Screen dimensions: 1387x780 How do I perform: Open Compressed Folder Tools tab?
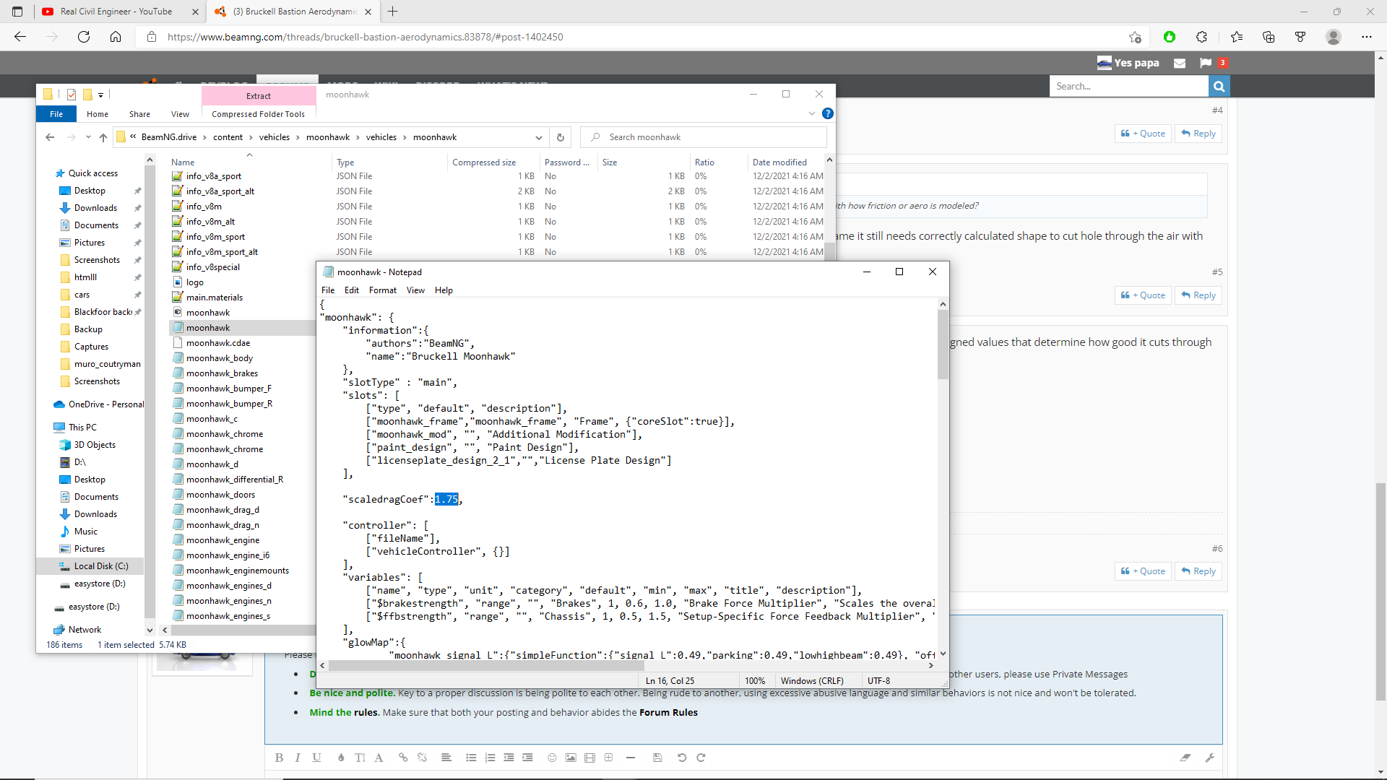pyautogui.click(x=258, y=114)
